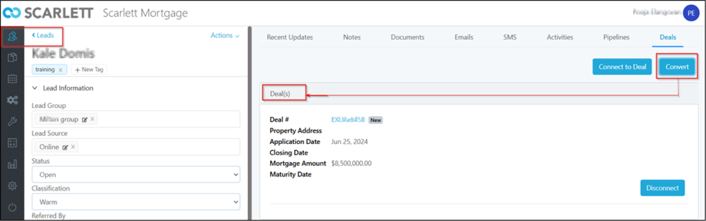Open the calendar icon in sidebar
Image resolution: width=706 pixels, height=221 pixels.
pyautogui.click(x=12, y=79)
